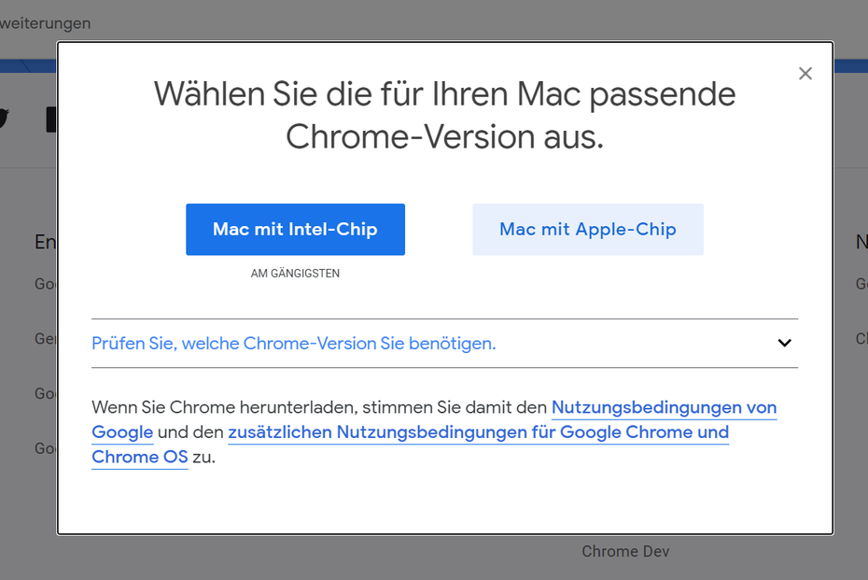The image size is (868, 580).
Task: Open 'Prüfen Sie, welche Chrome-Version' section
Action: tap(293, 344)
